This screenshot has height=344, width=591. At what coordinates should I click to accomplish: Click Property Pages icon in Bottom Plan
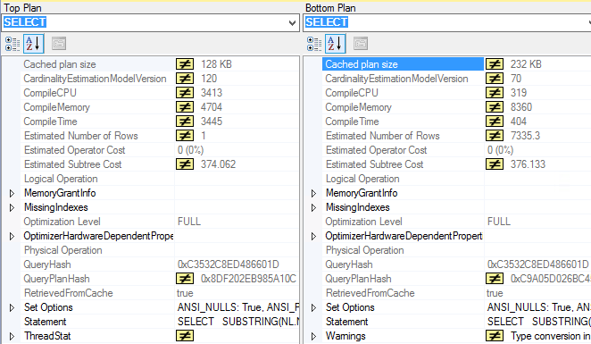(361, 44)
